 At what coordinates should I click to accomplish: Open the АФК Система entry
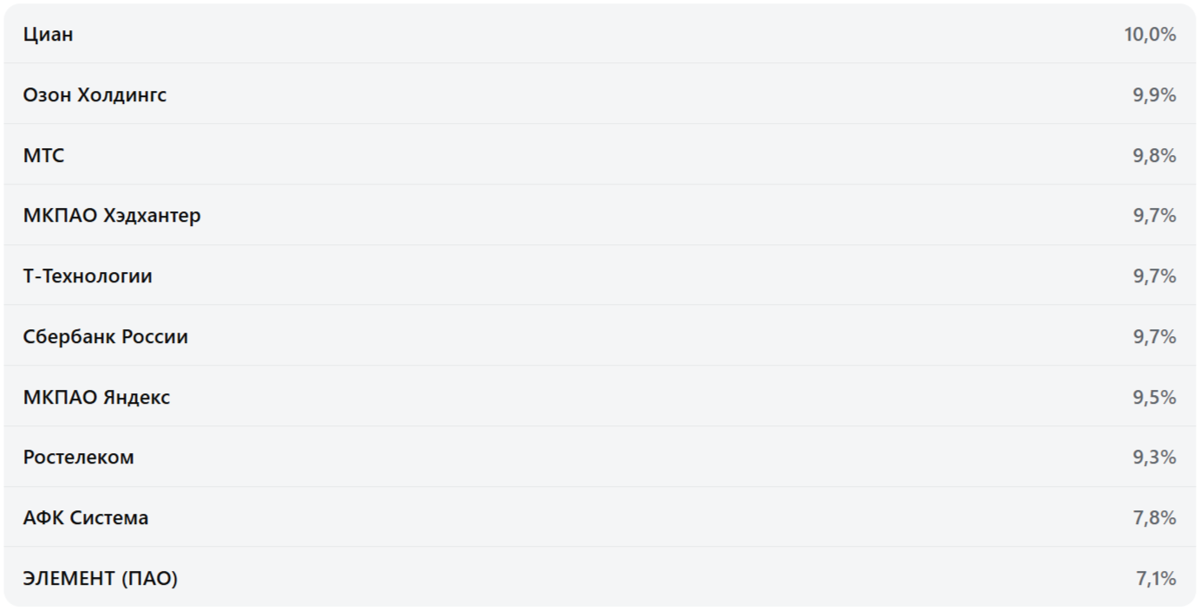[x=86, y=518]
